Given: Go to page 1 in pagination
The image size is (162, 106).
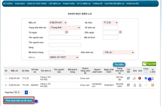Looking at the screenshot, I should 26,92.
